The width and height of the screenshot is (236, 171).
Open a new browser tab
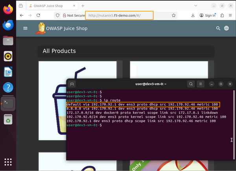(x=83, y=6)
